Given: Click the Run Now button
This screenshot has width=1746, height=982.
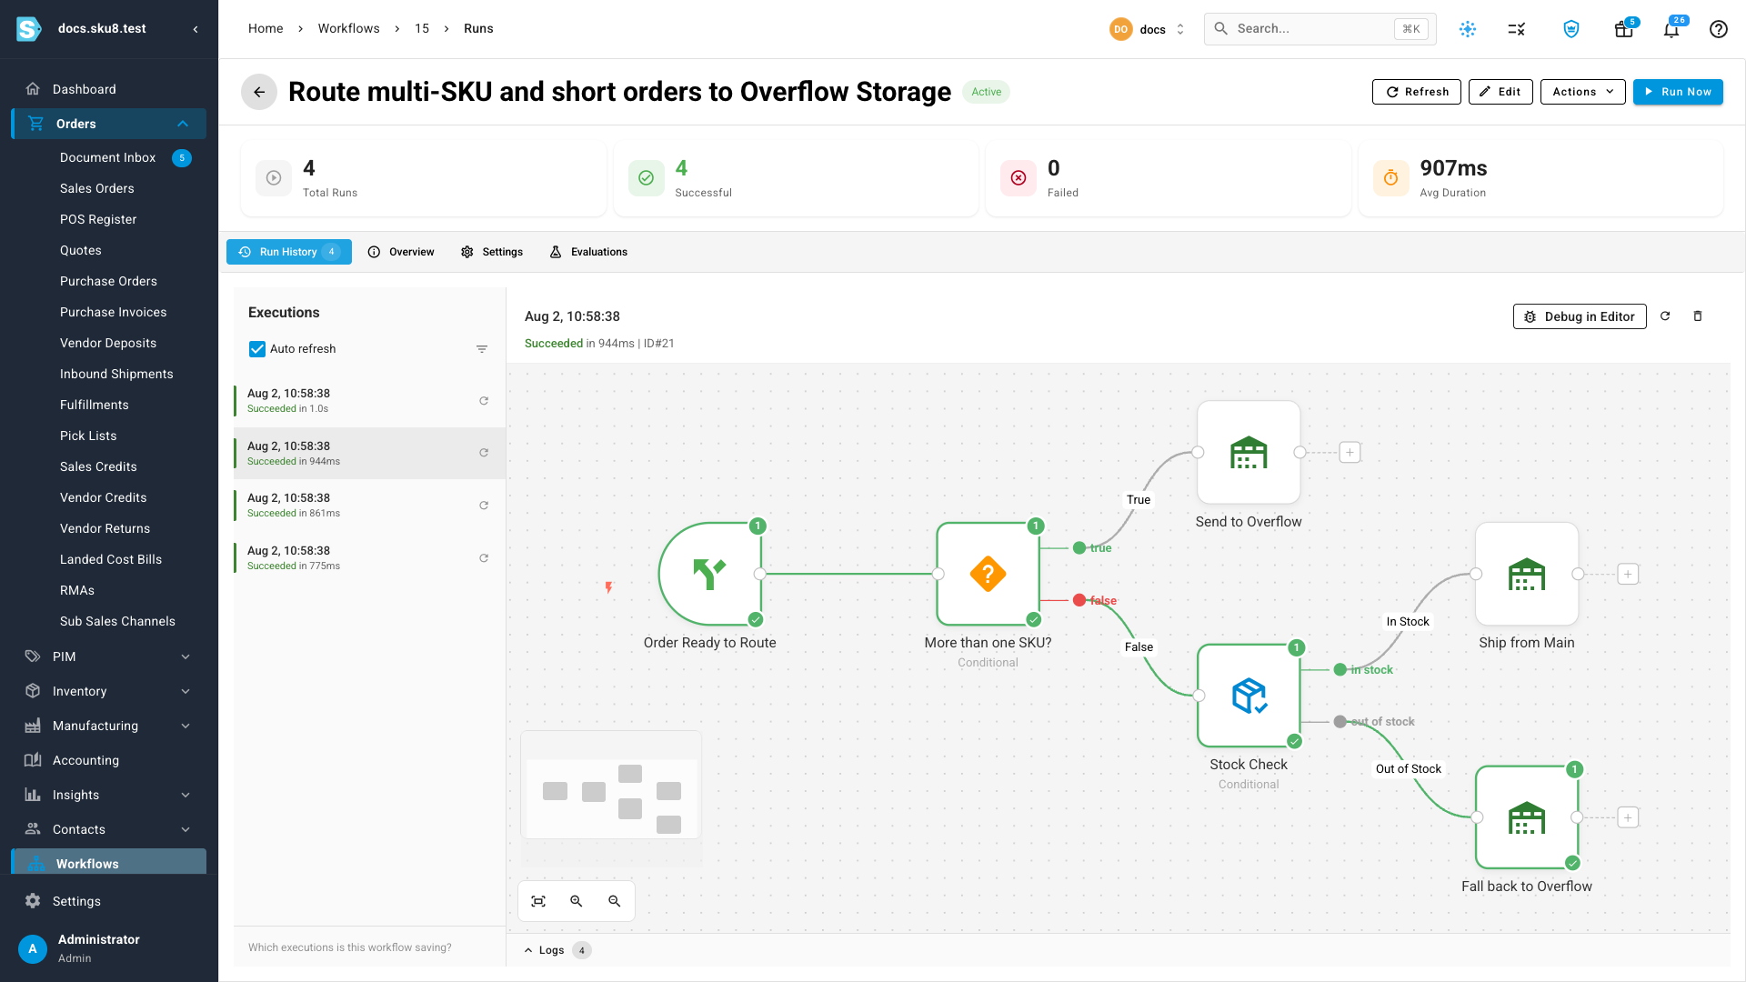Looking at the screenshot, I should [1678, 92].
